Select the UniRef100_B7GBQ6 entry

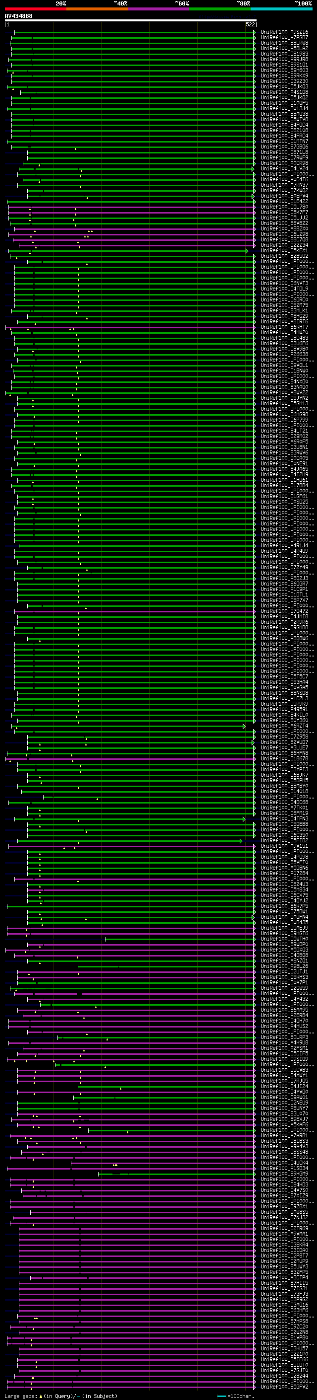(284, 147)
